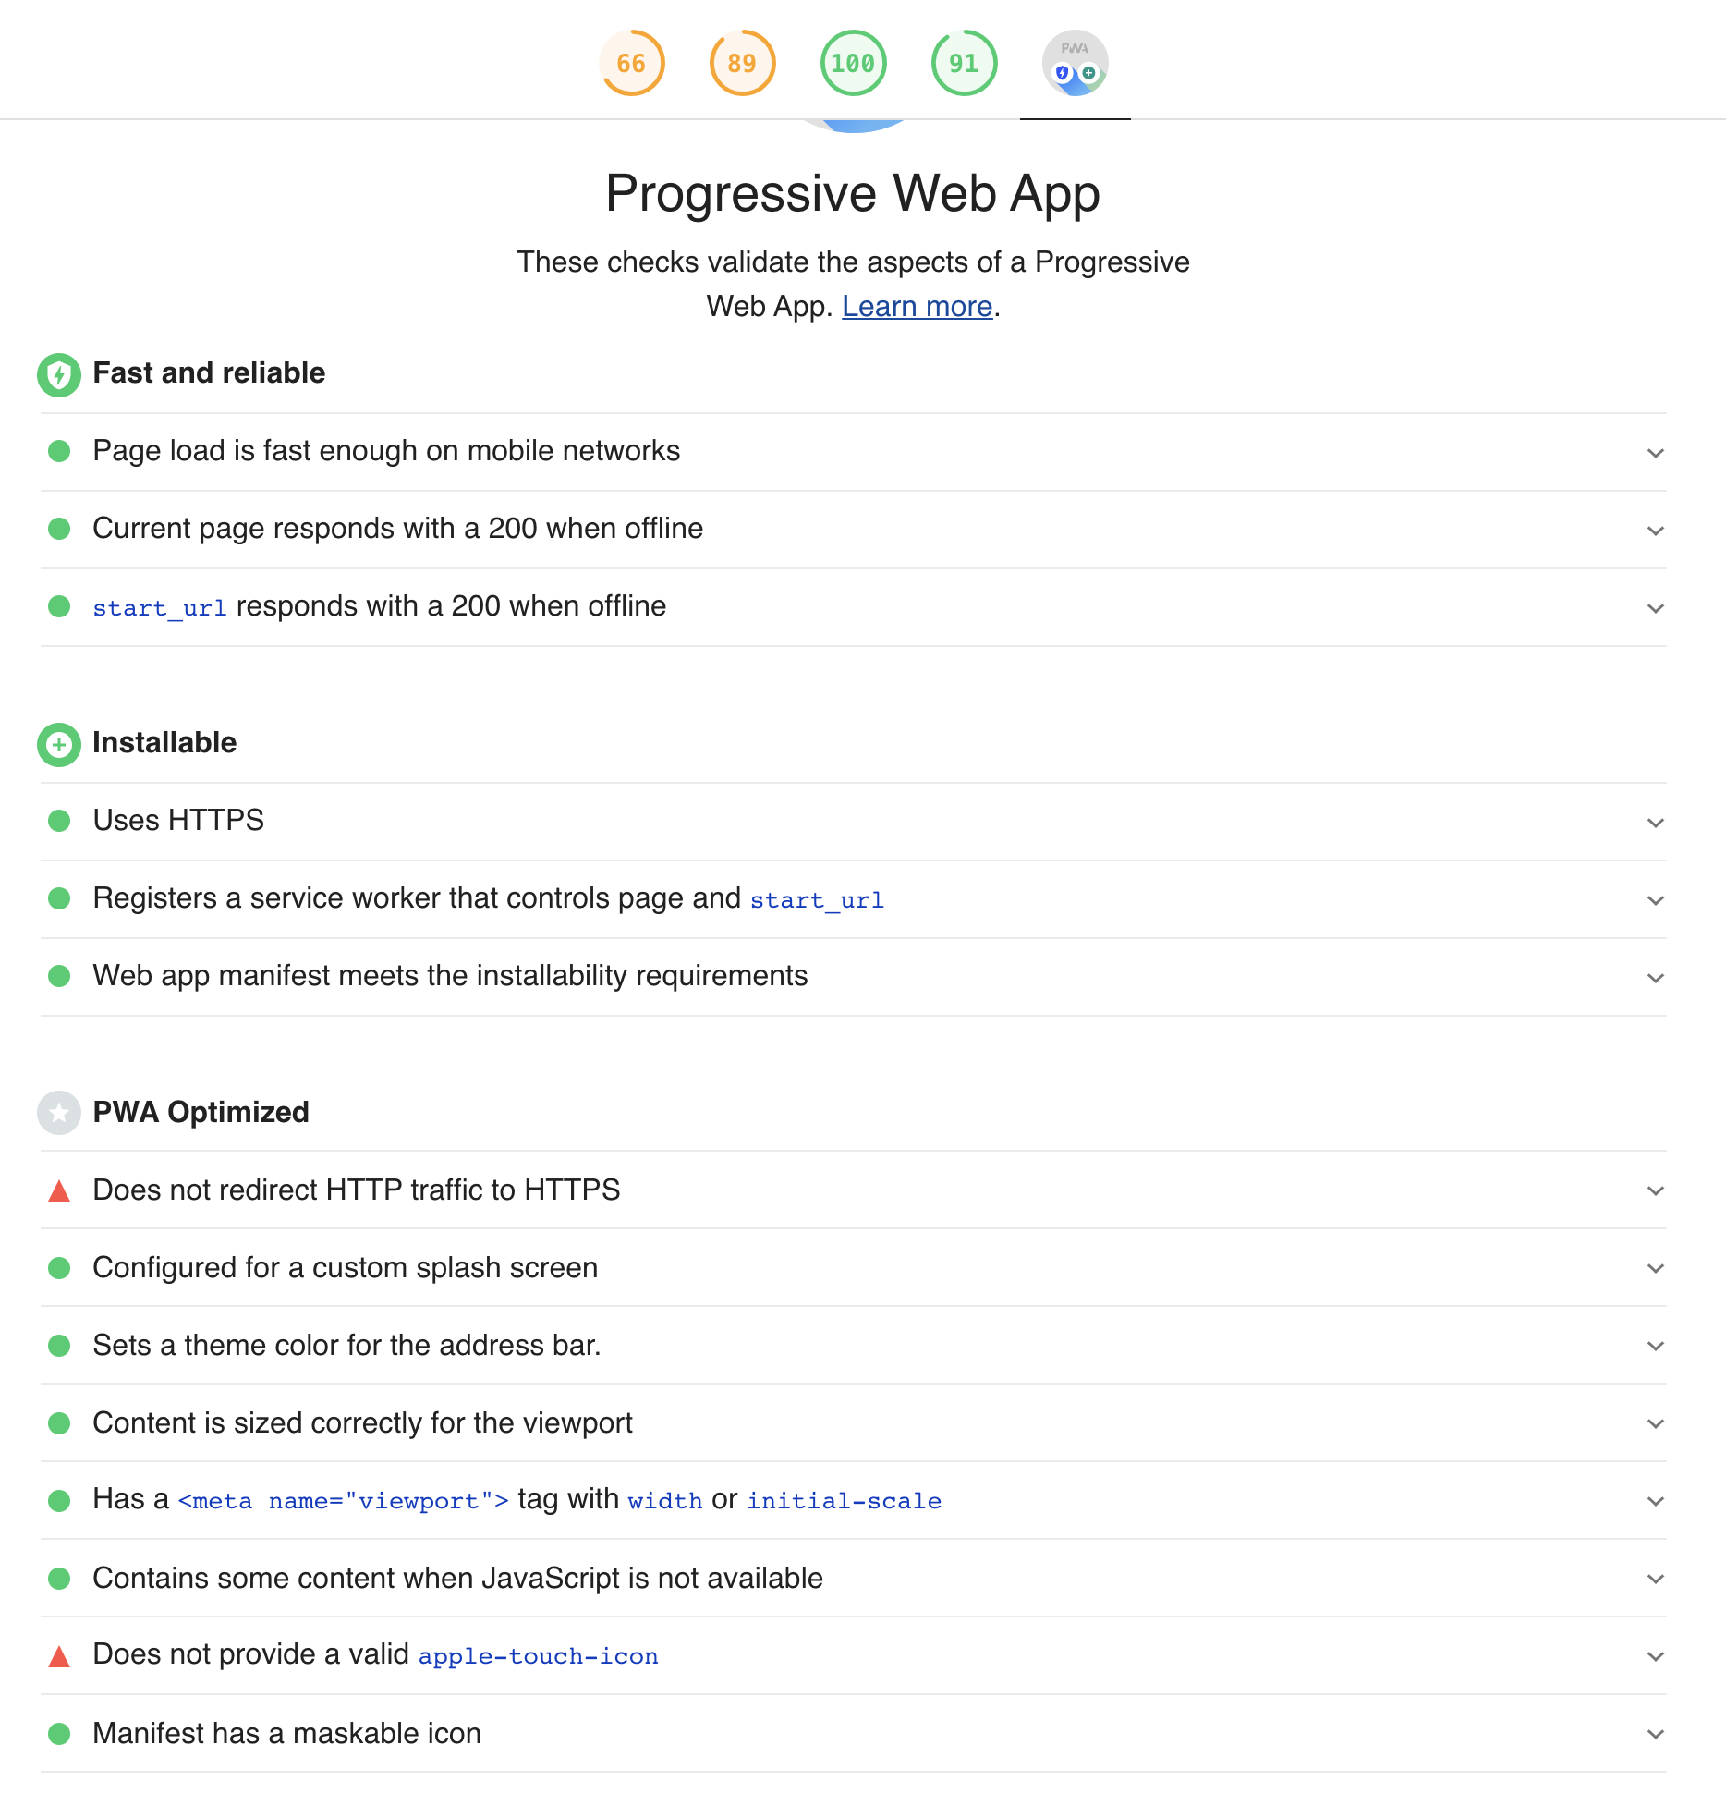Expand Manifest has a maskable icon chevron

(1656, 1734)
